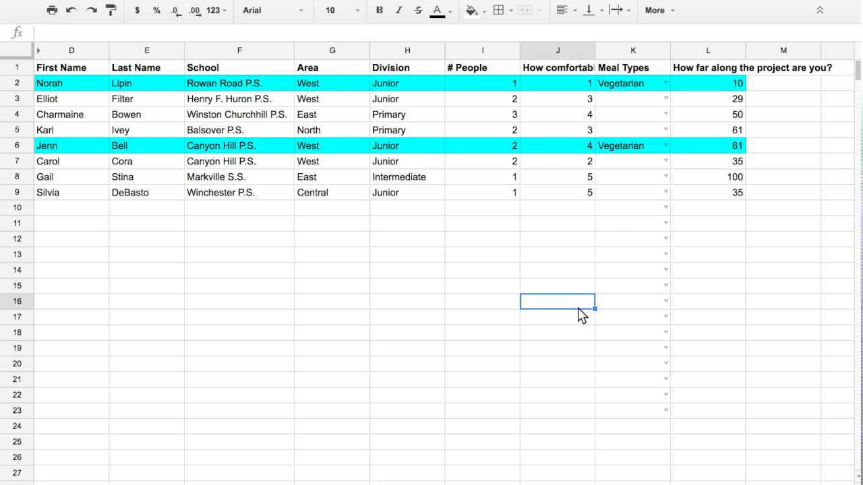The height and width of the screenshot is (485, 863).
Task: Select the 'Intermediate' cell
Action: 407,176
